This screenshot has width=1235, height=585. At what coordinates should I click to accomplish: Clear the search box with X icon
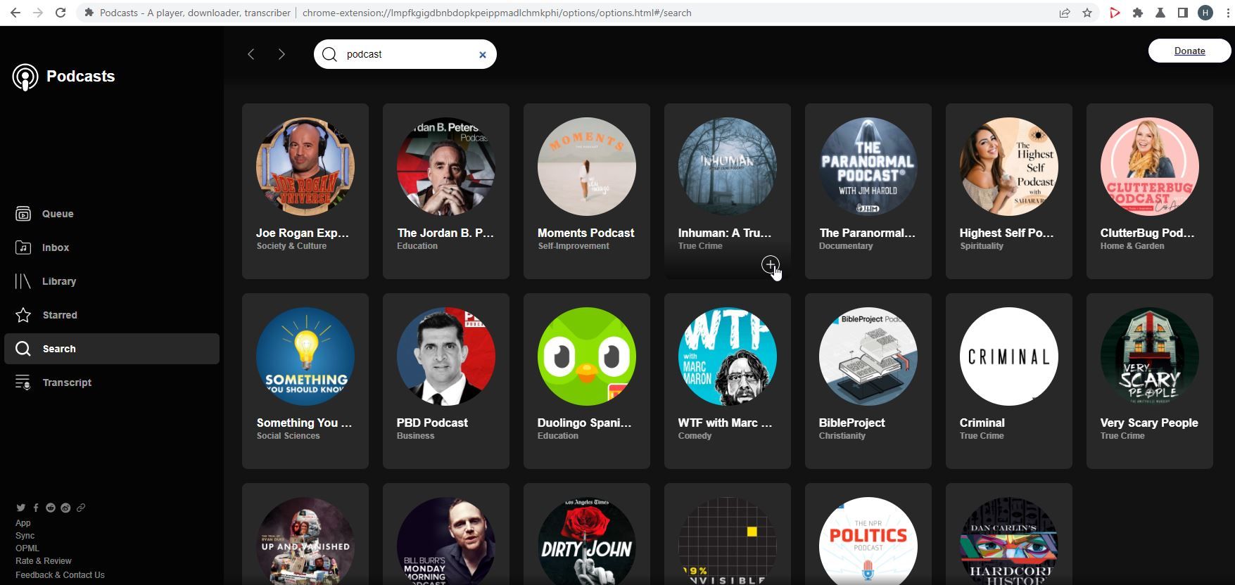pyautogui.click(x=483, y=55)
